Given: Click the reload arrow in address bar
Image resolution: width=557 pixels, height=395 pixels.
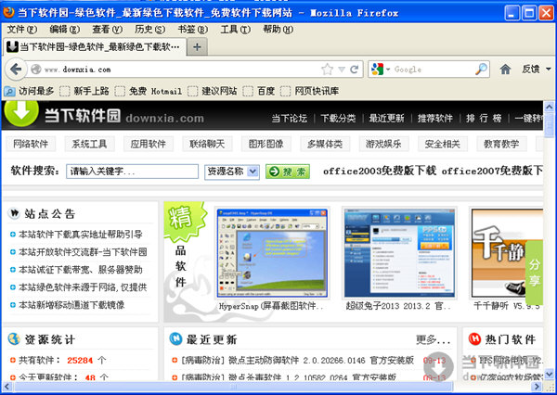Looking at the screenshot, I should pyautogui.click(x=354, y=70).
